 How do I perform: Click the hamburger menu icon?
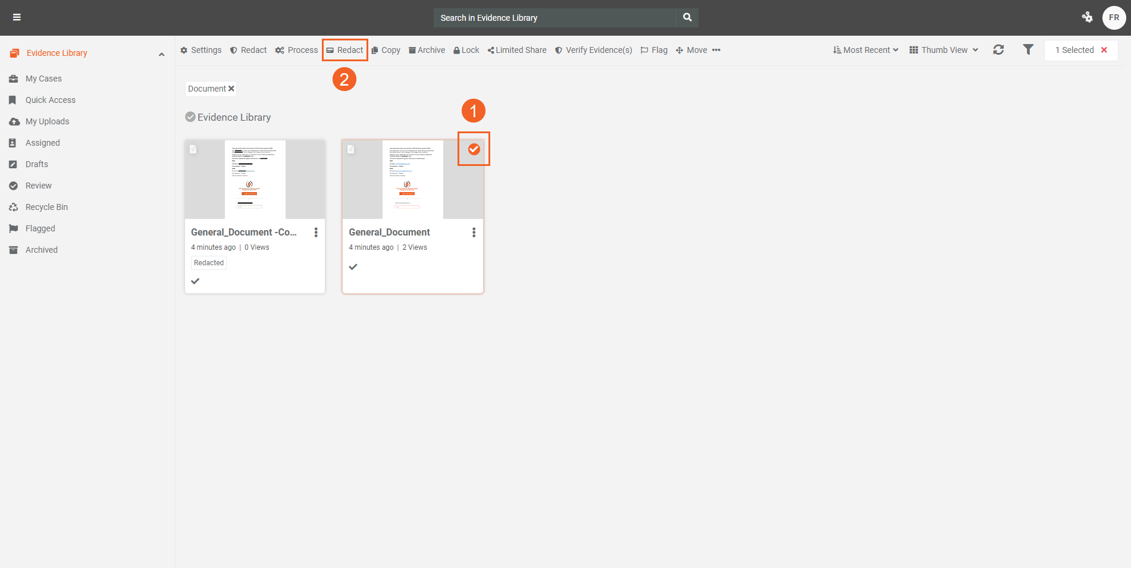click(17, 17)
